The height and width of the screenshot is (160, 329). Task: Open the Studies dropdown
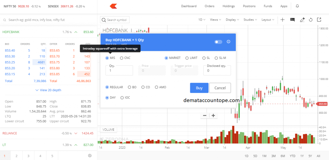(250, 20)
